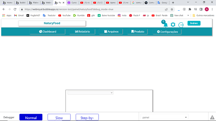Open the Brasil Parale bookmark

tap(160, 15)
